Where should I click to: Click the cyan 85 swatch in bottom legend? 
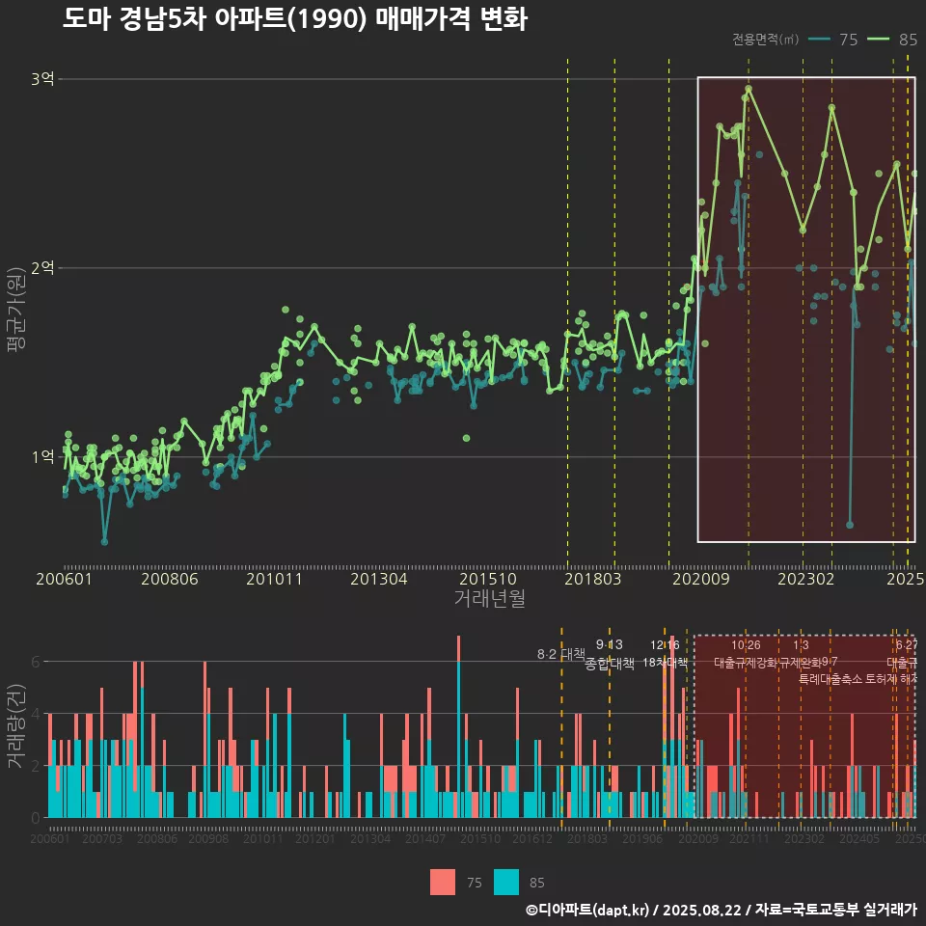pos(506,882)
